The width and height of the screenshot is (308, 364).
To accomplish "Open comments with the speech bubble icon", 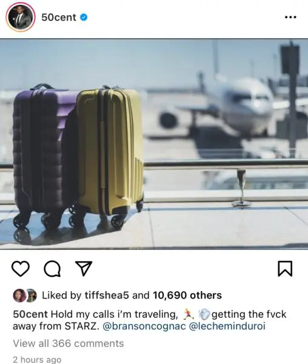I will pyautogui.click(x=52, y=269).
